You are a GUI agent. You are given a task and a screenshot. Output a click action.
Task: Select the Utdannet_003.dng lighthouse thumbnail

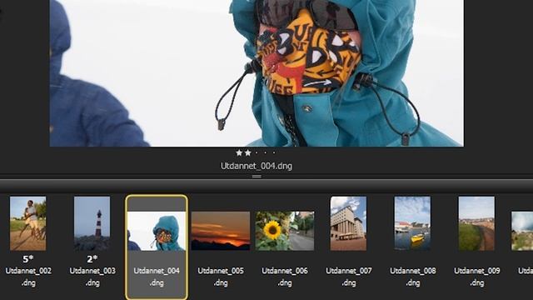tap(92, 223)
